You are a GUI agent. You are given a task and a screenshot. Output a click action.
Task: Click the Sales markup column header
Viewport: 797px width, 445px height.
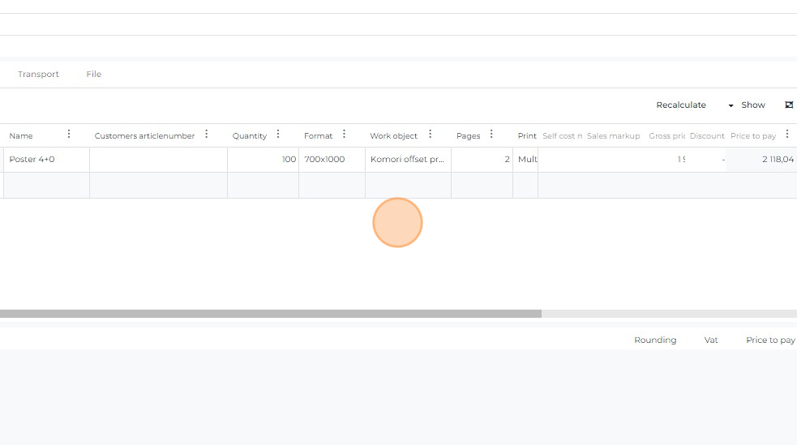pos(613,136)
